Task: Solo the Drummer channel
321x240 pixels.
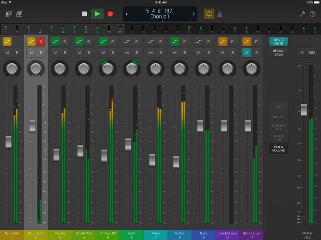Action: [17, 53]
